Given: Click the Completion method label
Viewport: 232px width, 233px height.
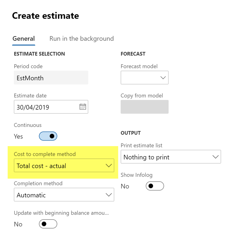Looking at the screenshot, I should 38,183.
